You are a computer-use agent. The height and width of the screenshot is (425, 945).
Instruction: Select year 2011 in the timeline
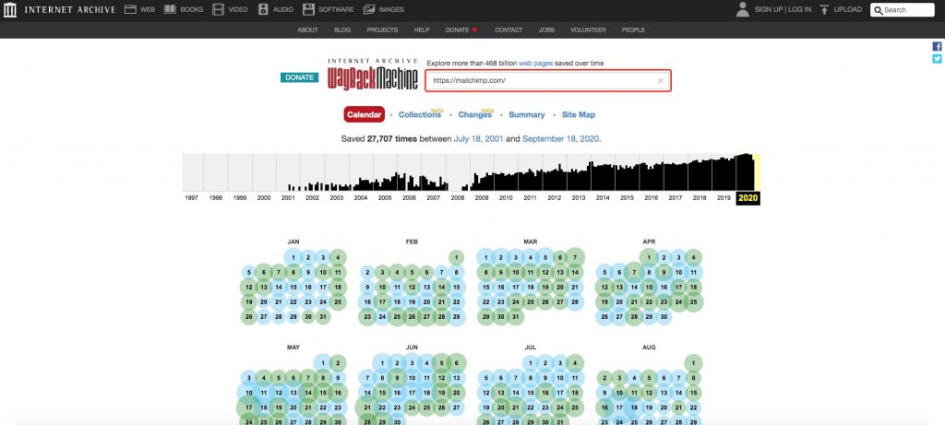[x=530, y=197]
